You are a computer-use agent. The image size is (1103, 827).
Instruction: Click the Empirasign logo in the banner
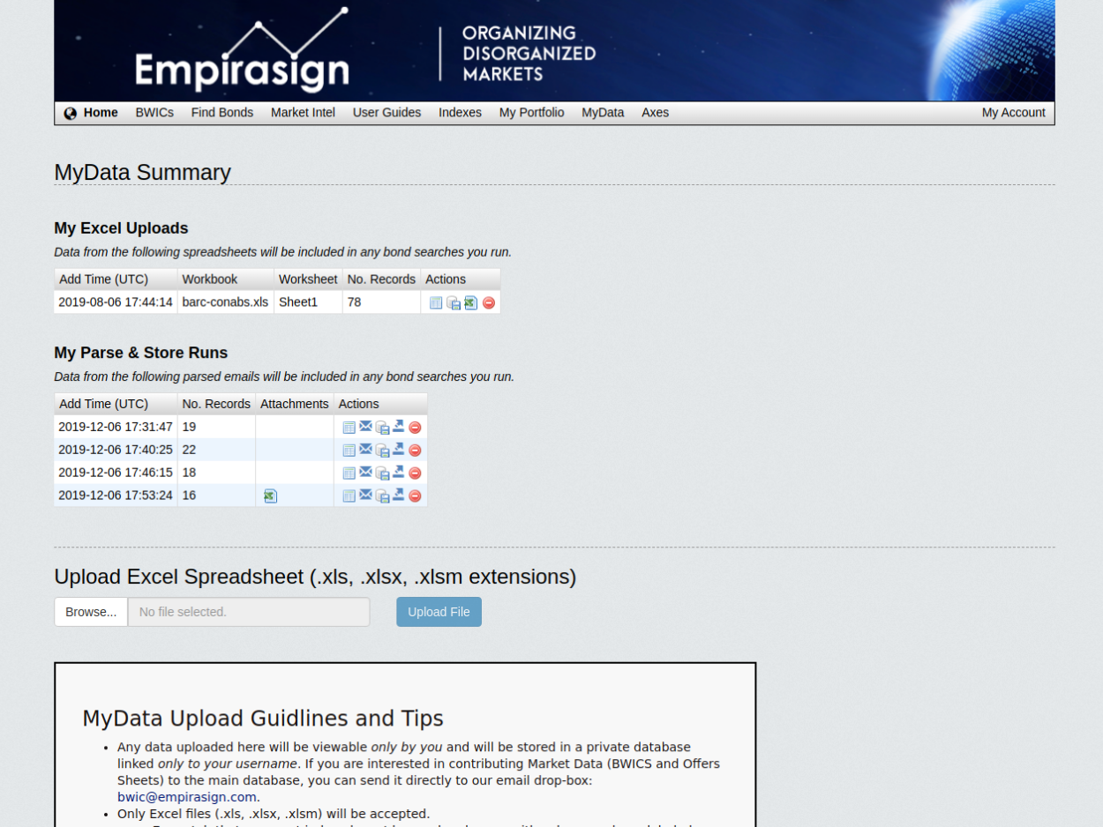pos(242,53)
